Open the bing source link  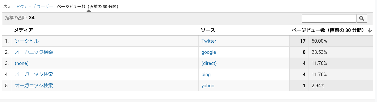pyautogui.click(x=206, y=75)
